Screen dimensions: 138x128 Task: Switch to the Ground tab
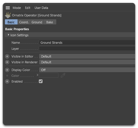pos(37,22)
